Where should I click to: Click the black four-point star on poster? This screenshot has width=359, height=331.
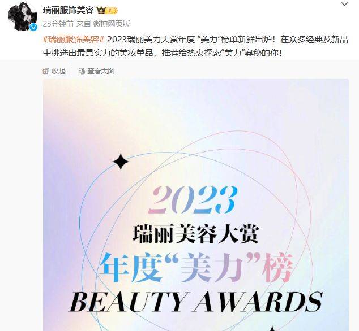click(x=121, y=162)
